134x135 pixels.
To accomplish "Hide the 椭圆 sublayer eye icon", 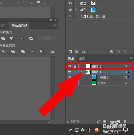I will pos(70,77).
